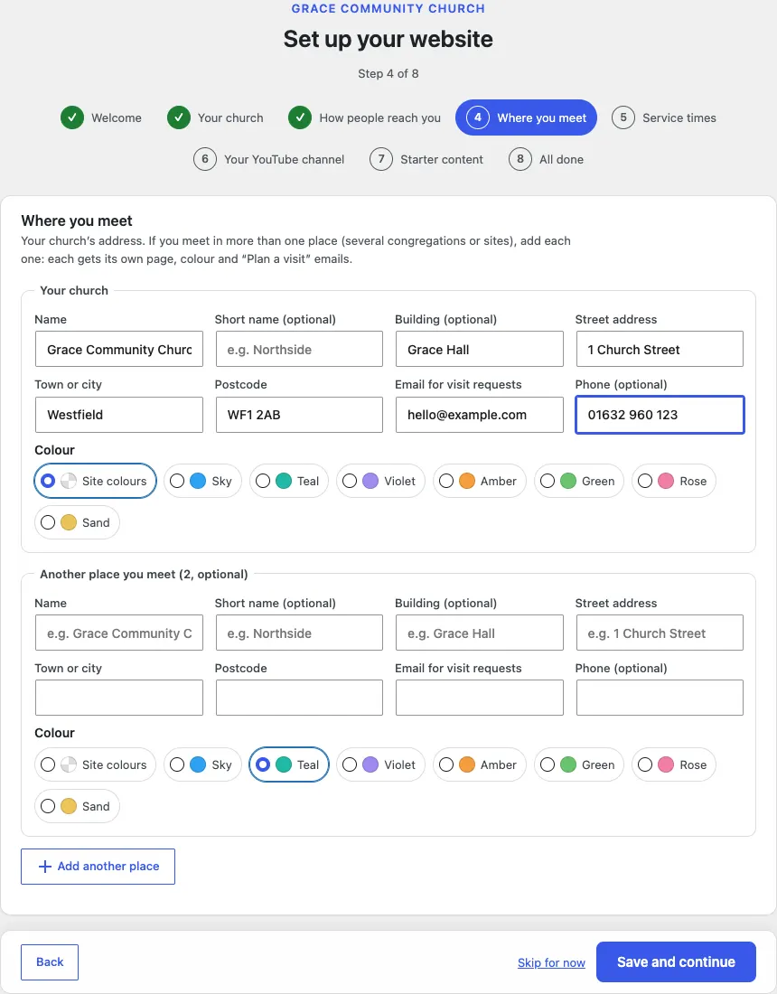The height and width of the screenshot is (994, 777).
Task: Click Your church Street address field
Action: (660, 349)
